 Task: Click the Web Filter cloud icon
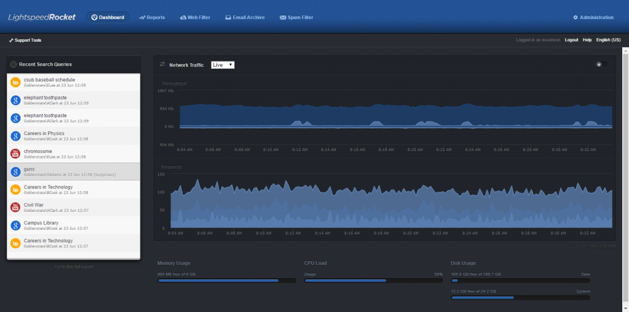click(x=183, y=18)
